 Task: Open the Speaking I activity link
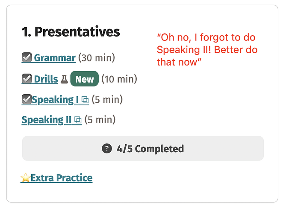(x=55, y=100)
